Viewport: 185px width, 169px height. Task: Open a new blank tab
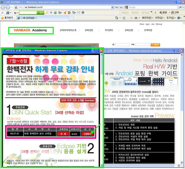(x=71, y=18)
